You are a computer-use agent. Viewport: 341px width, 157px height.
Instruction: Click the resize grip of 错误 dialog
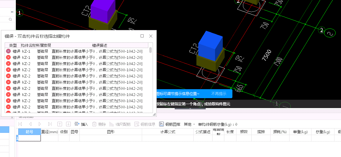(x=155, y=114)
